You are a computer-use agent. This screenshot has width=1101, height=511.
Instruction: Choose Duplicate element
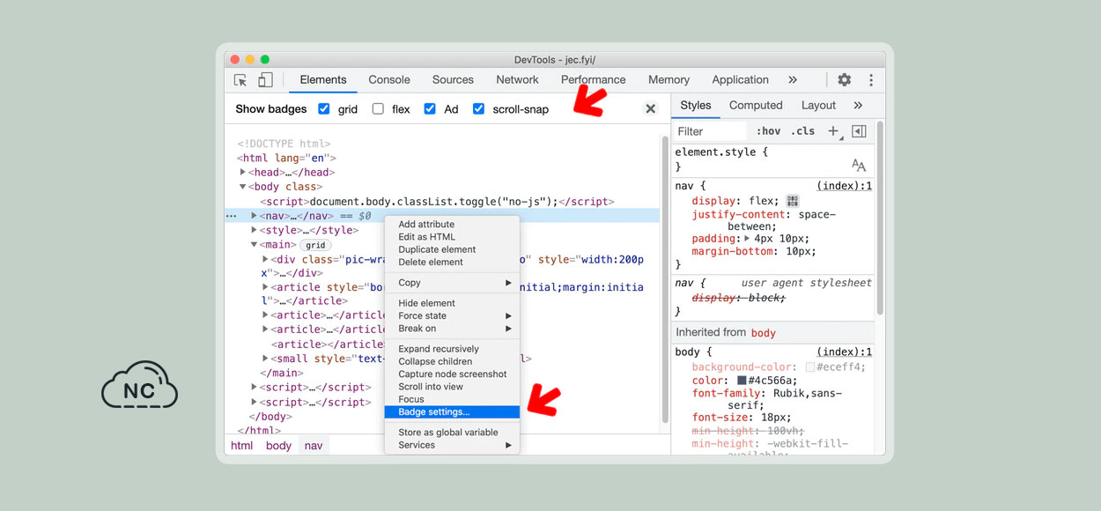pyautogui.click(x=453, y=249)
